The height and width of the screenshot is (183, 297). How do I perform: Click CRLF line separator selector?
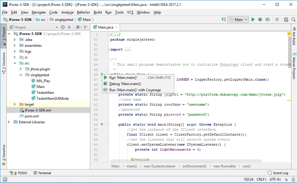pyautogui.click(x=261, y=179)
